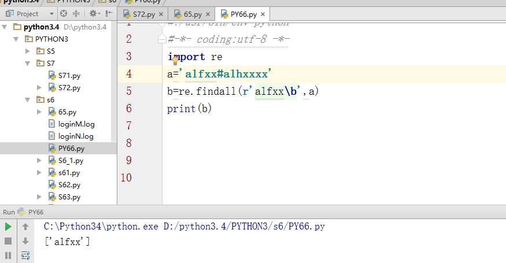Screen dimensions: 506x263
Task: Expand the S72.py tree node arrow
Action: pos(39,87)
